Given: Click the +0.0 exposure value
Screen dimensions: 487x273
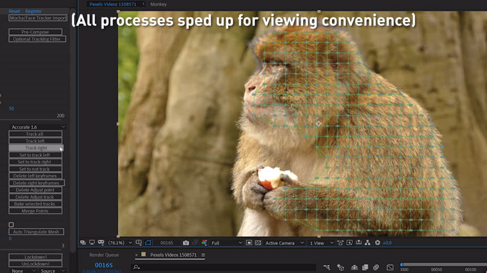Looking at the screenshot, I should coord(387,243).
